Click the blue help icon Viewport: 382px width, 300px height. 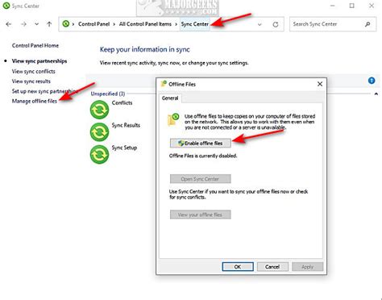click(372, 80)
